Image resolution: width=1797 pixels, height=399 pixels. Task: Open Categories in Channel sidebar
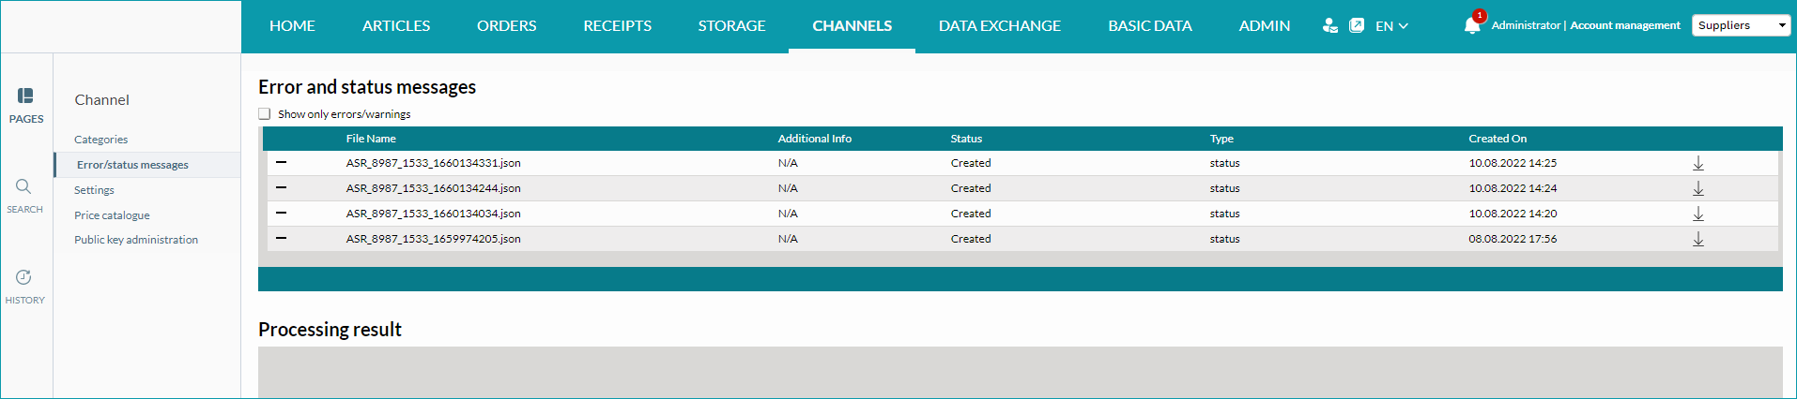(x=101, y=140)
